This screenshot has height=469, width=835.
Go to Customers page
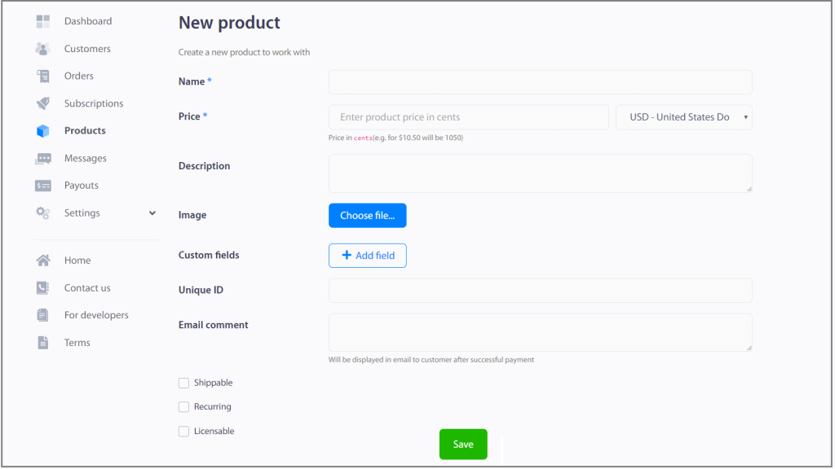click(x=87, y=49)
